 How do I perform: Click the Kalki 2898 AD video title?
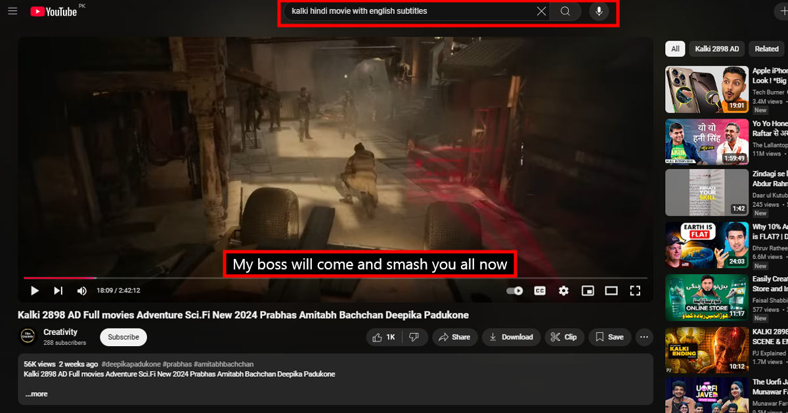coord(244,315)
